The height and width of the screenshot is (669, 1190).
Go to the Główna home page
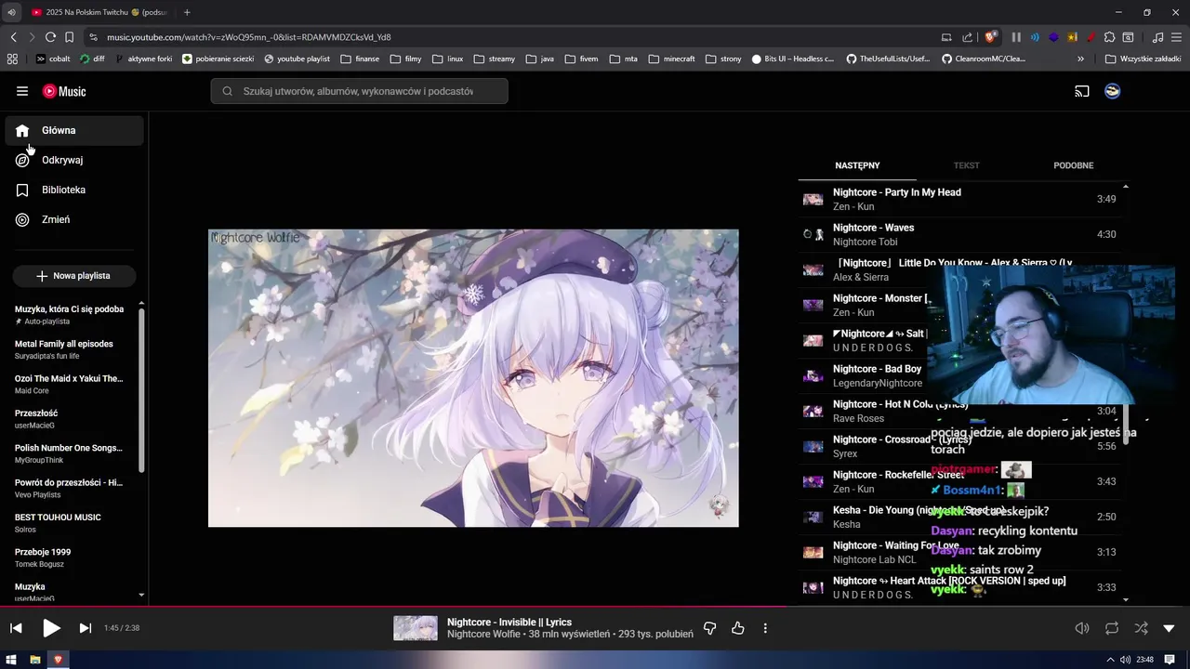[74, 130]
